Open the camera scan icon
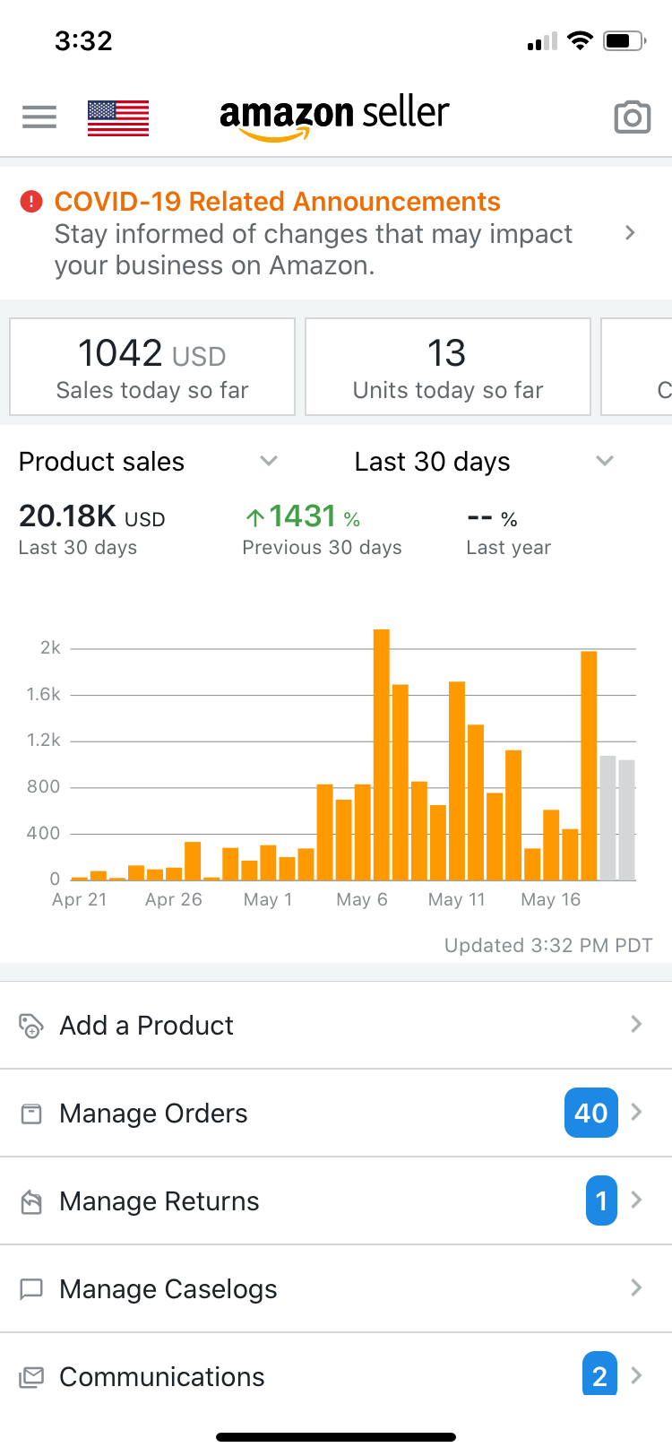 pos(632,117)
